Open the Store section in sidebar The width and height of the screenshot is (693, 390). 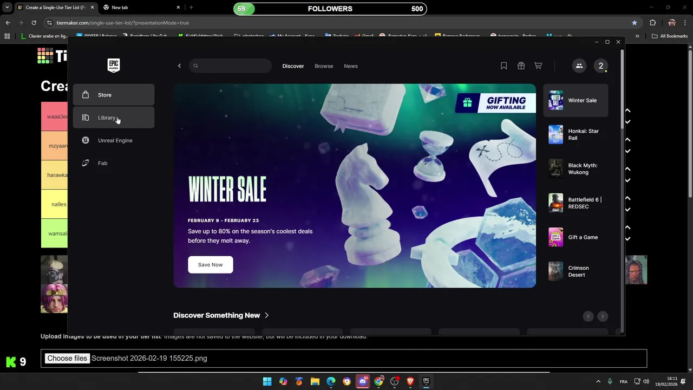coord(114,95)
